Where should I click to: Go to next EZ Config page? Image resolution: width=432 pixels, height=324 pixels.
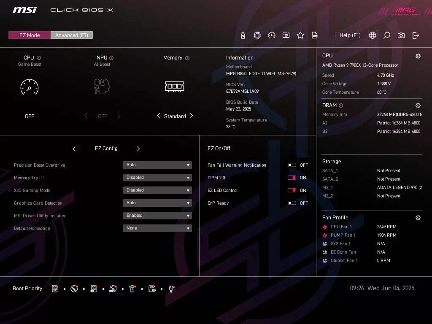pyautogui.click(x=138, y=149)
